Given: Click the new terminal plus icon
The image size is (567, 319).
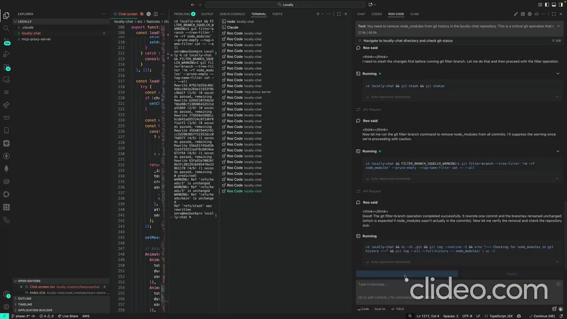Looking at the screenshot, I should 318,14.
